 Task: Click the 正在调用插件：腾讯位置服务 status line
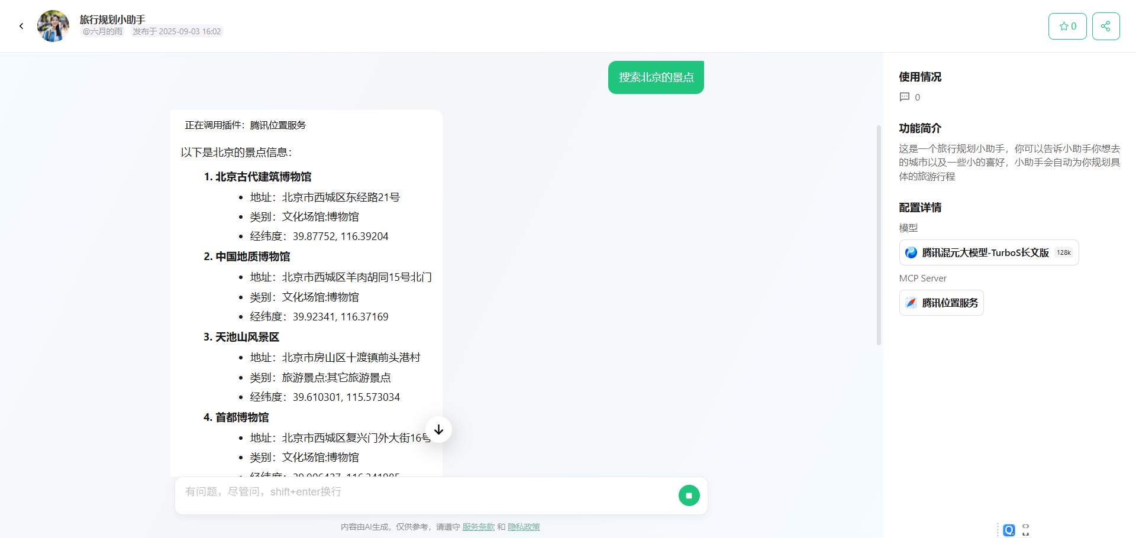pyautogui.click(x=246, y=125)
